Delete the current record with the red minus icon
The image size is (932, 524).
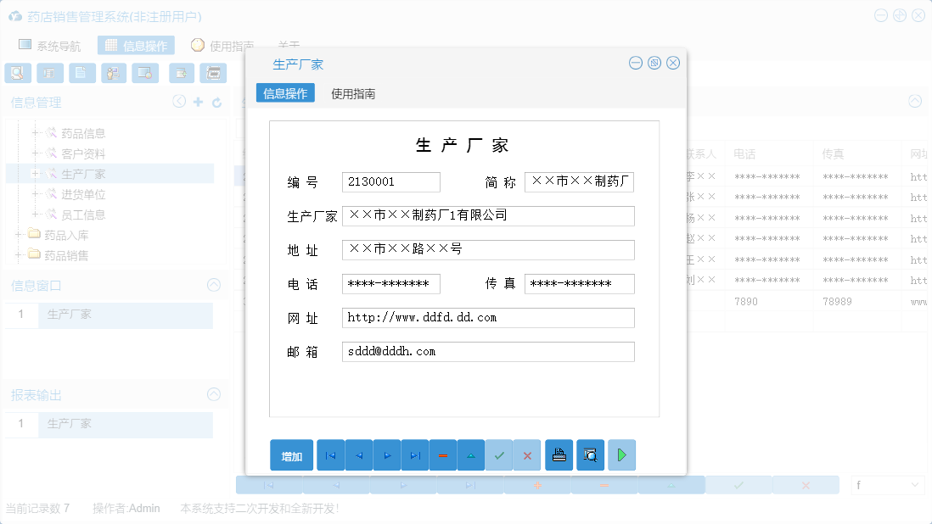[443, 455]
